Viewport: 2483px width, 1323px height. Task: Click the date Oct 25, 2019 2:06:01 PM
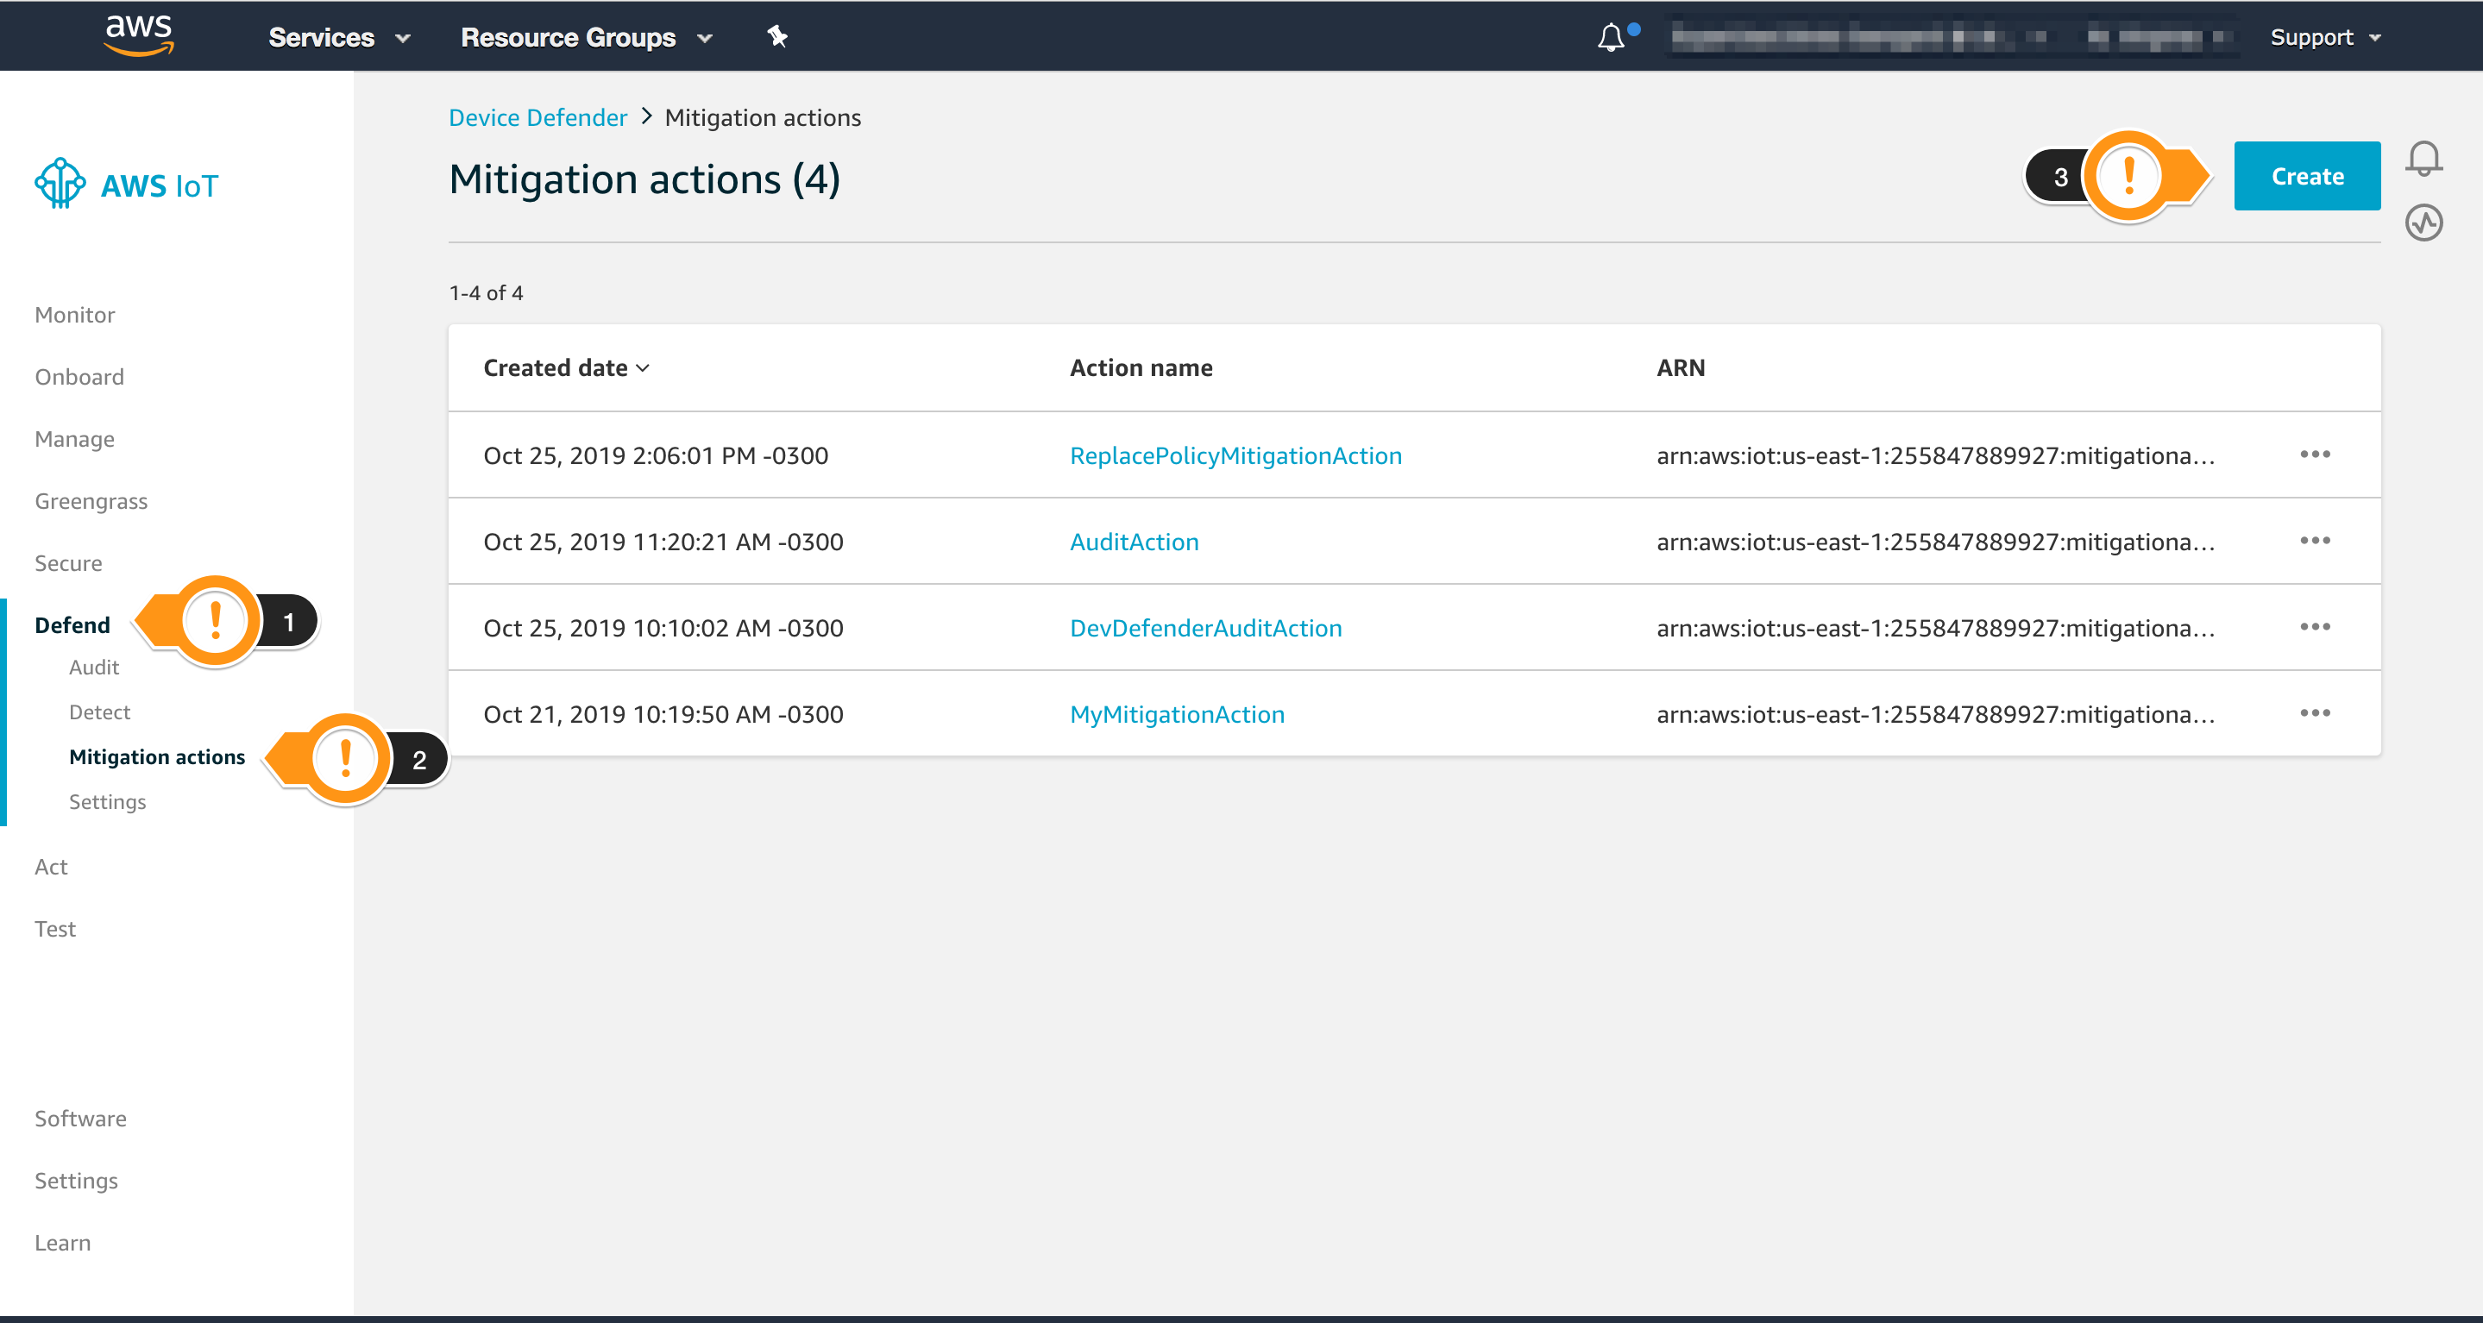pos(656,455)
